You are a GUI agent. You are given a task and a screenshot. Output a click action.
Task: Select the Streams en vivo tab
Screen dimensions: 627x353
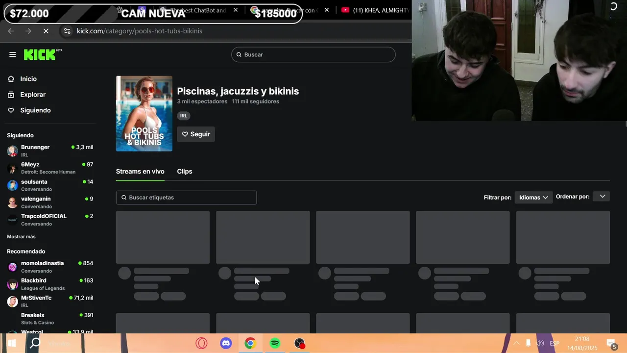(140, 171)
